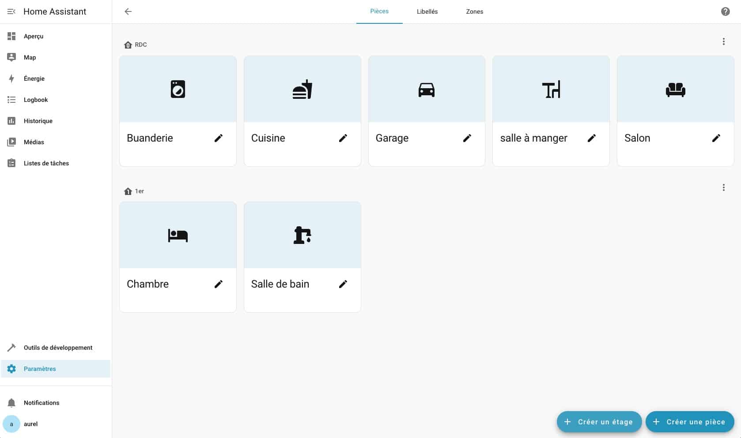Open Aperçu in the sidebar

(56, 36)
